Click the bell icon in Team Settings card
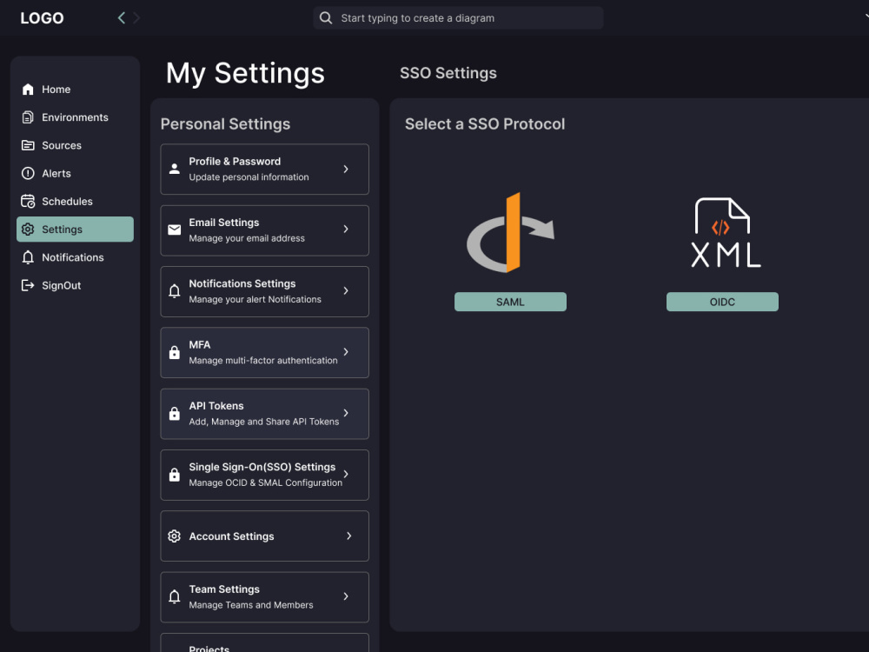Viewport: 869px width, 652px height. [x=175, y=596]
